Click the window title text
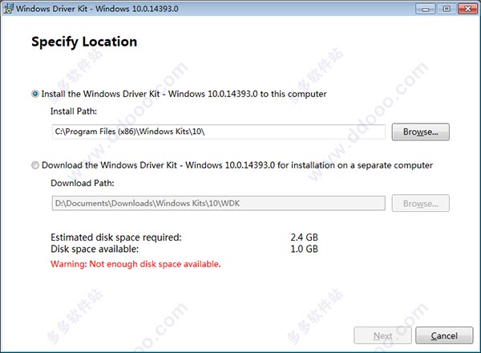The height and width of the screenshot is (353, 481). coord(97,9)
